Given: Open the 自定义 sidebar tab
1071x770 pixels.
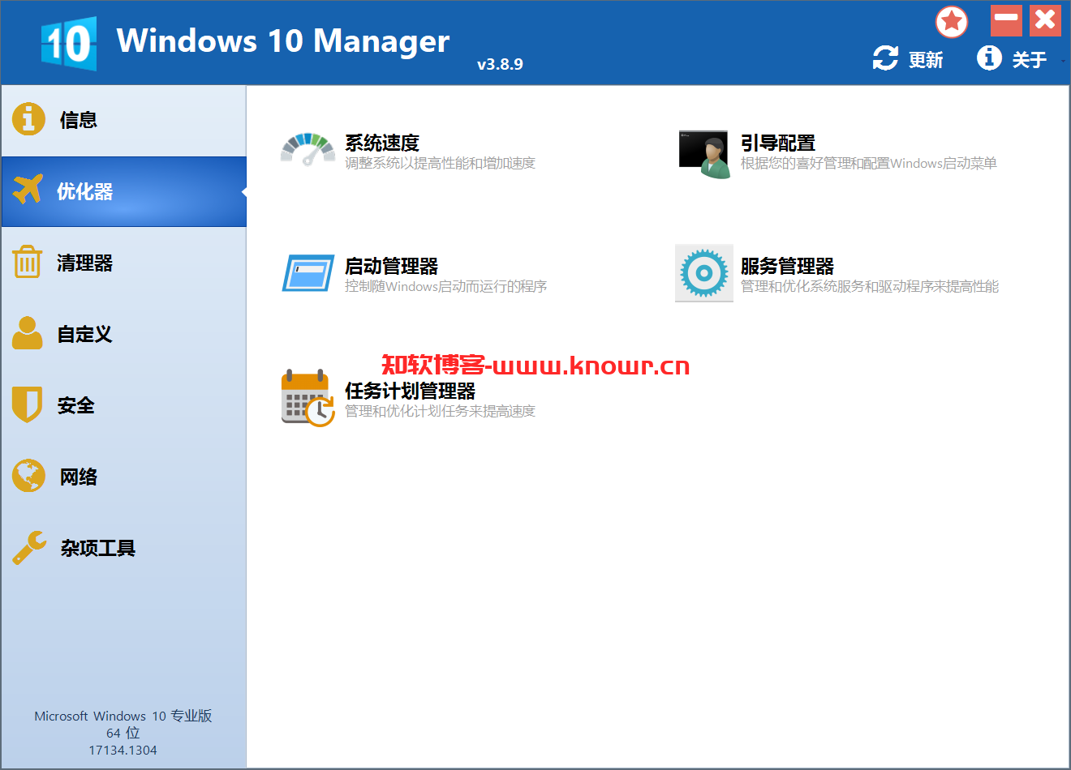Looking at the screenshot, I should click(x=123, y=334).
